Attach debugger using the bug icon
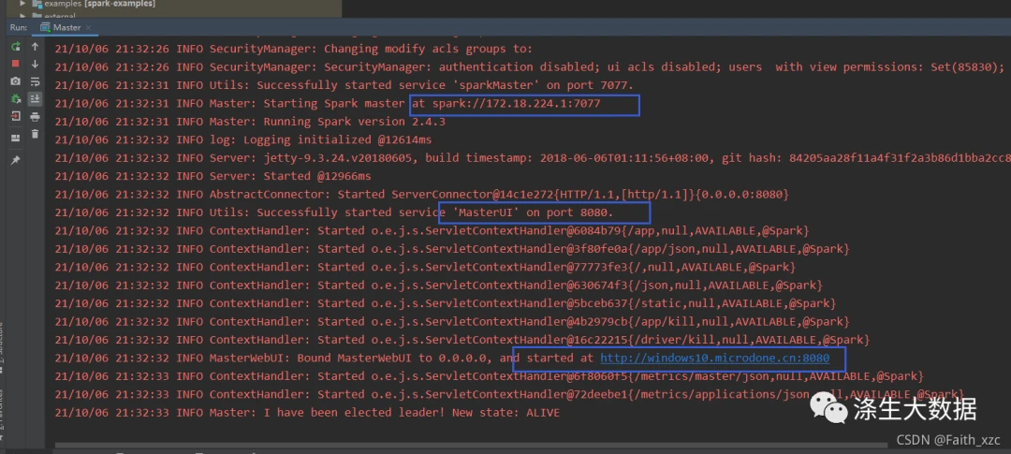 point(16,98)
